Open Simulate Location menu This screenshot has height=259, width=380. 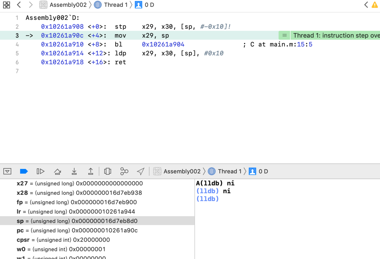(141, 171)
